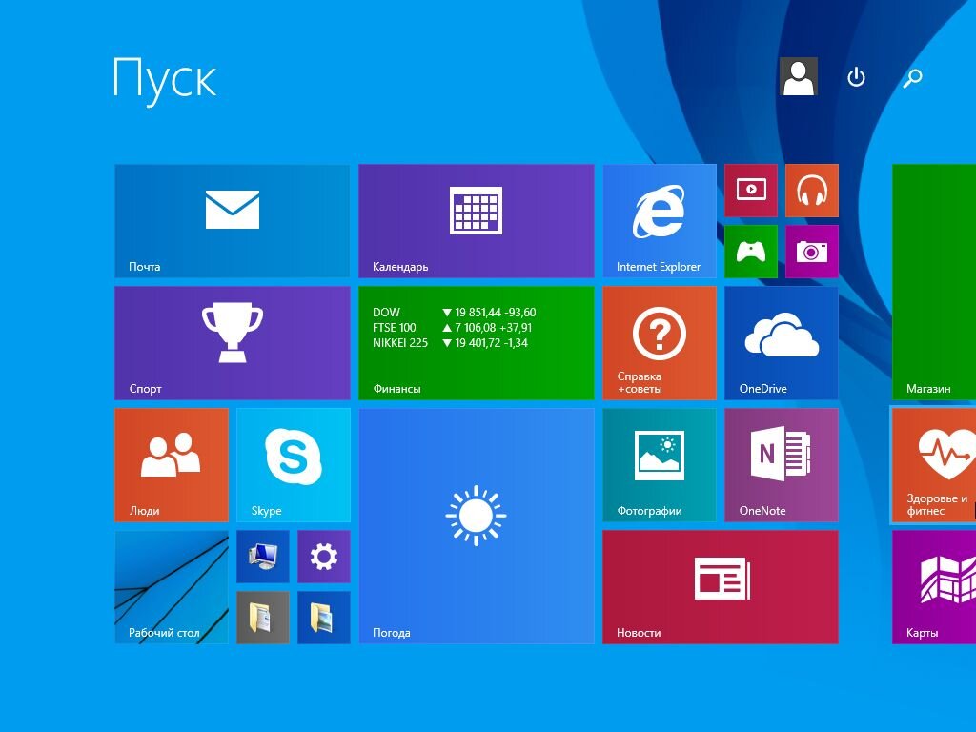Open the orange Music headphones tile

[x=812, y=191]
